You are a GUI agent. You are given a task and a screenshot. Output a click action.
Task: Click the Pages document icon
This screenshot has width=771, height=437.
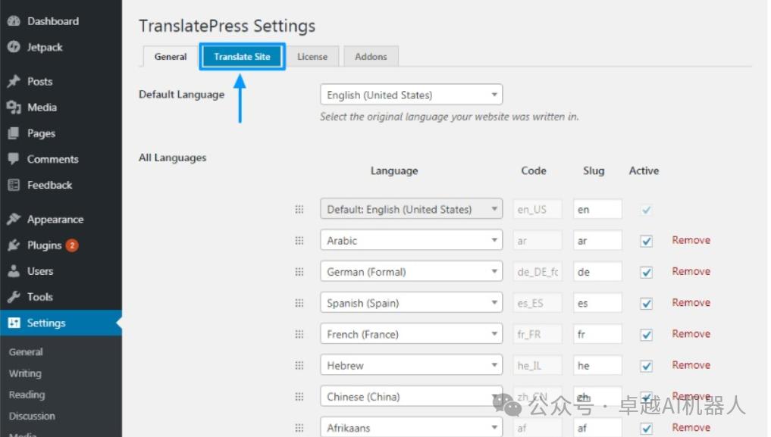14,133
